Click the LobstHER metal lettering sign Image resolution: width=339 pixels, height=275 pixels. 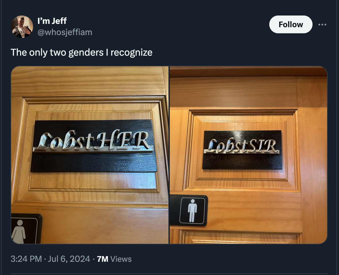(x=93, y=141)
